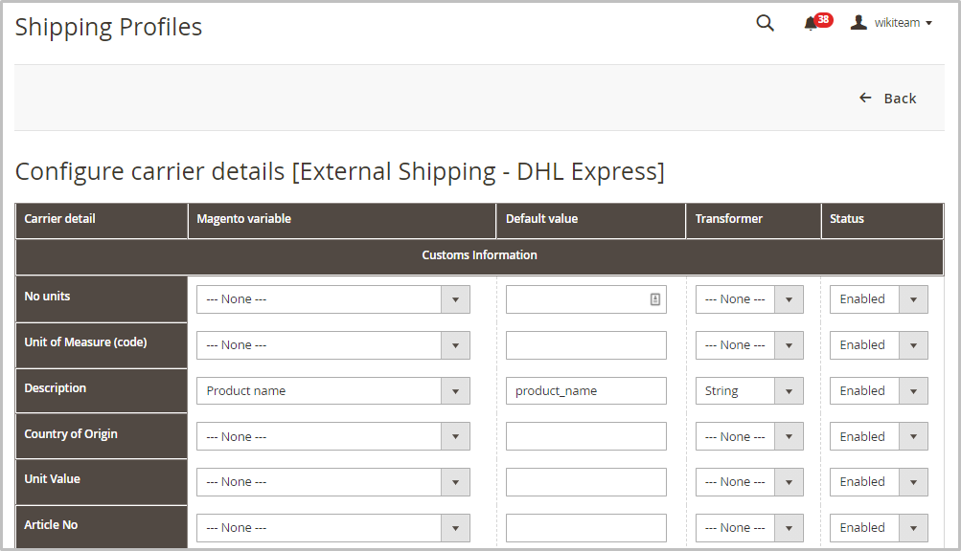Image resolution: width=961 pixels, height=551 pixels.
Task: Click autofill icon in No units default value
Action: click(x=655, y=299)
